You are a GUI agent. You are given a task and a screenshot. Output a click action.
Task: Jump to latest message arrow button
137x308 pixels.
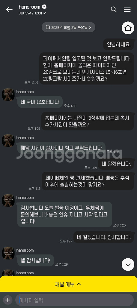(128, 264)
